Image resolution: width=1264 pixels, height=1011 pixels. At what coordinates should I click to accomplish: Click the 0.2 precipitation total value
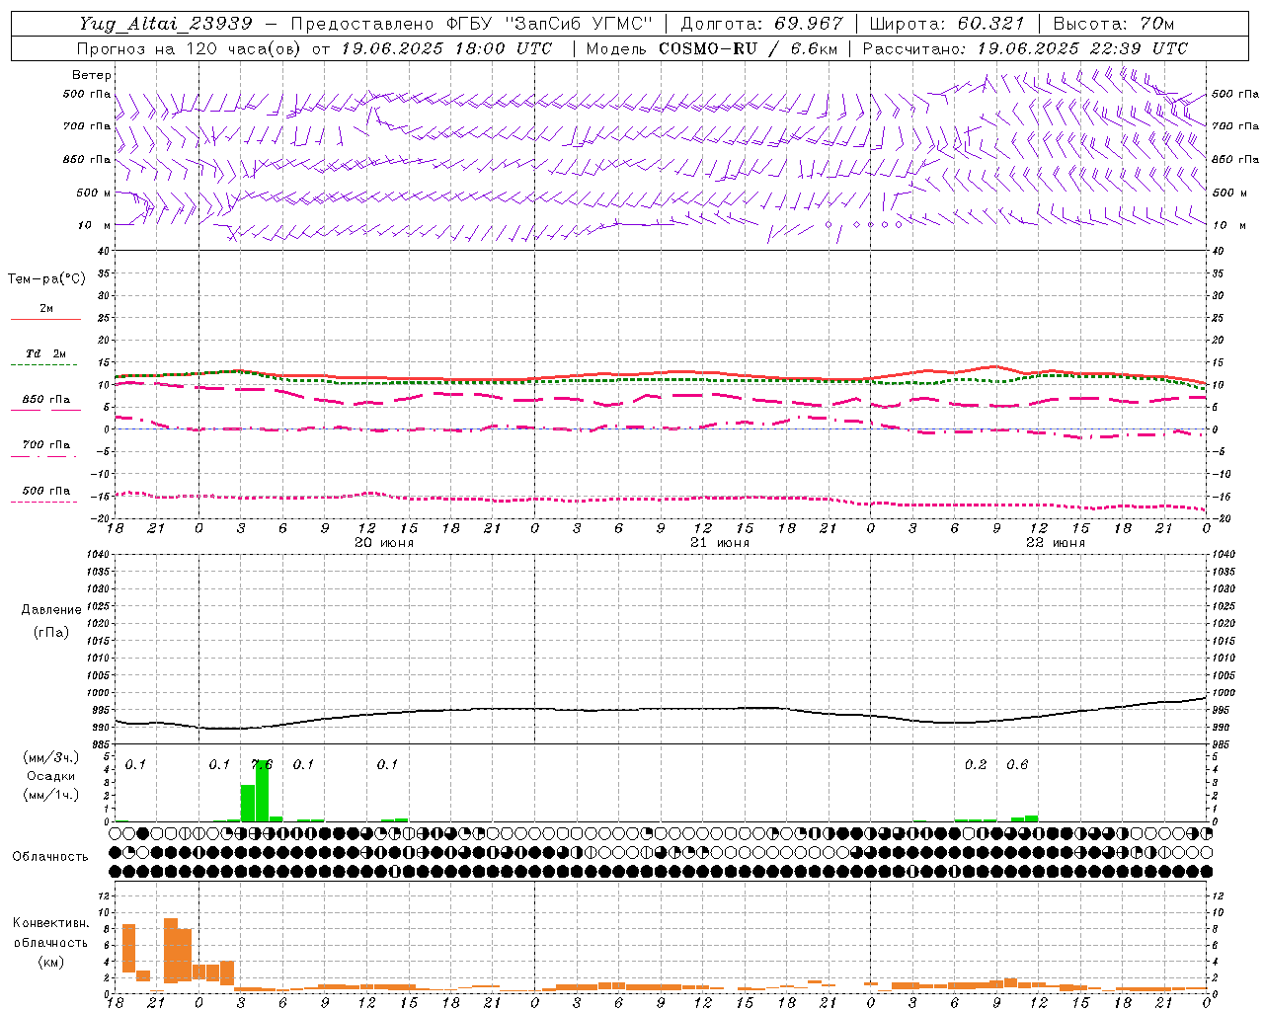click(x=976, y=764)
